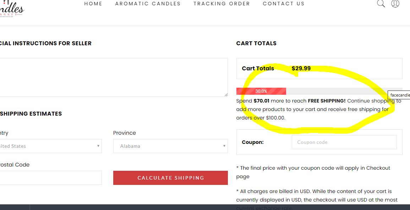Go to the Home menu item
The width and height of the screenshot is (410, 210).
click(93, 4)
